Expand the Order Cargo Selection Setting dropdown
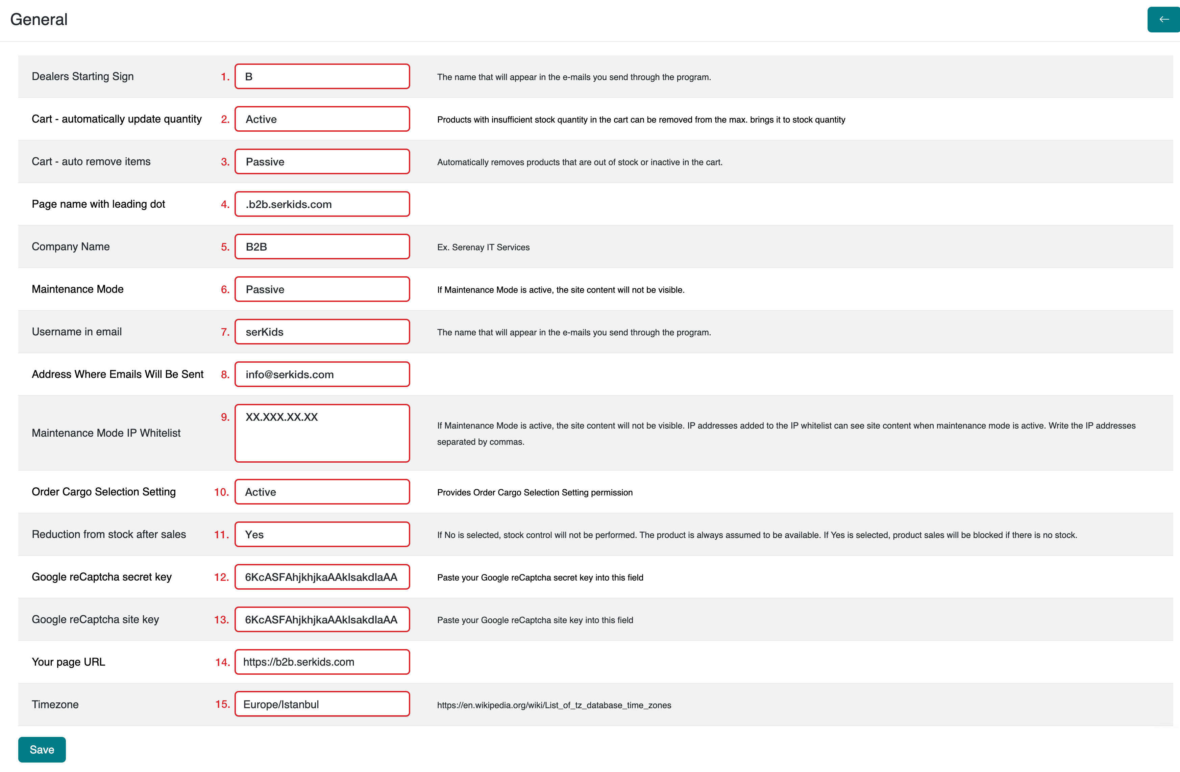1180x772 pixels. [322, 492]
